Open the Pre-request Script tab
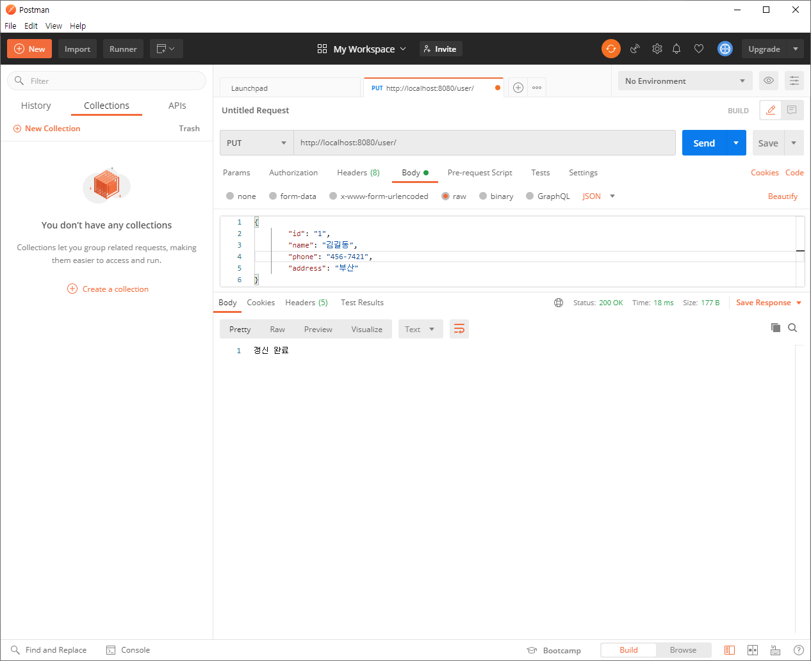811x661 pixels. 480,173
